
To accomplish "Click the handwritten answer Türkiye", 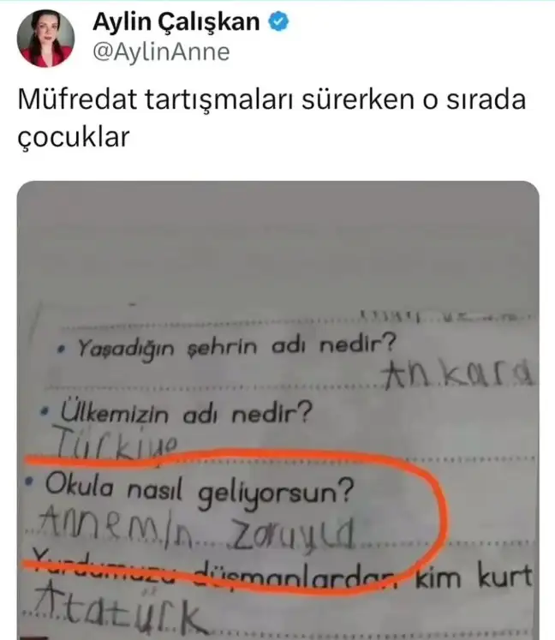I will point(116,443).
